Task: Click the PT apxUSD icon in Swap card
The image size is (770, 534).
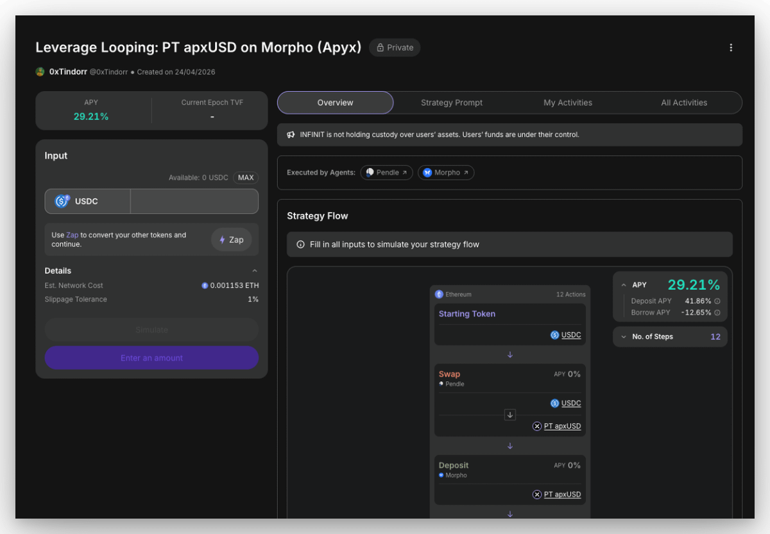Action: [x=537, y=426]
